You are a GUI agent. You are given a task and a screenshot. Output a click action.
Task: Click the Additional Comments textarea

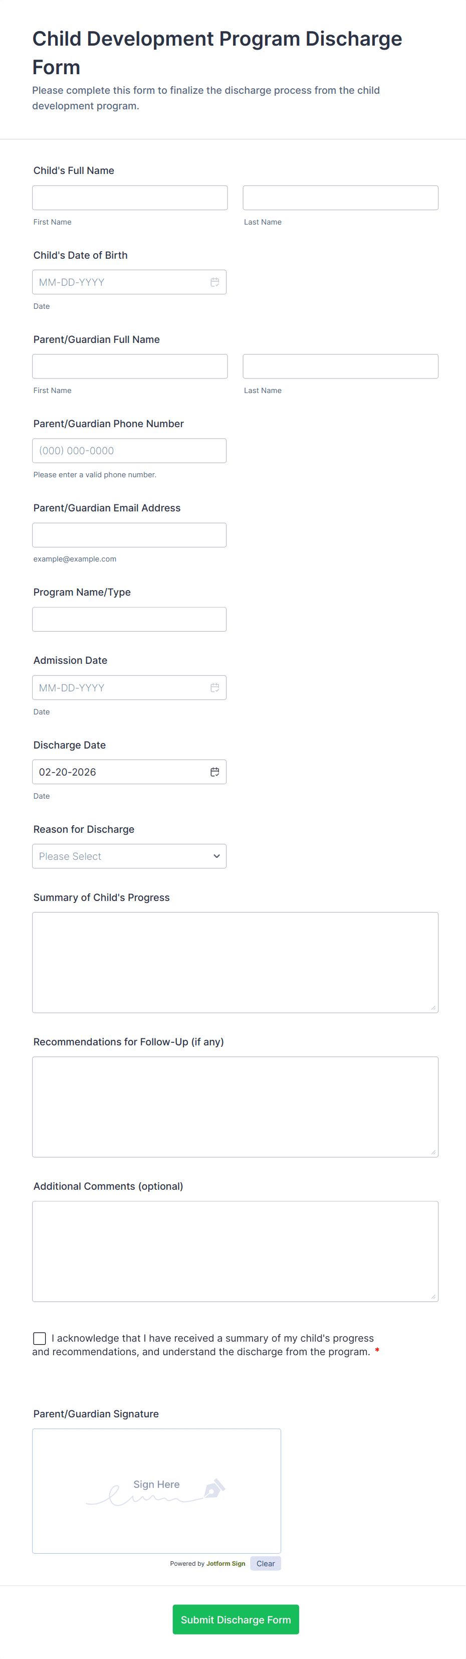(235, 1251)
